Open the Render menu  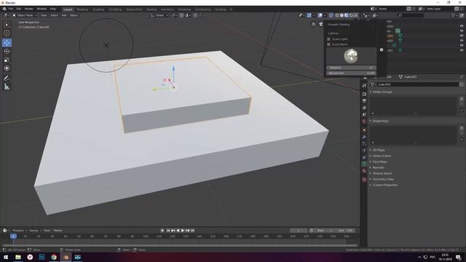point(29,9)
